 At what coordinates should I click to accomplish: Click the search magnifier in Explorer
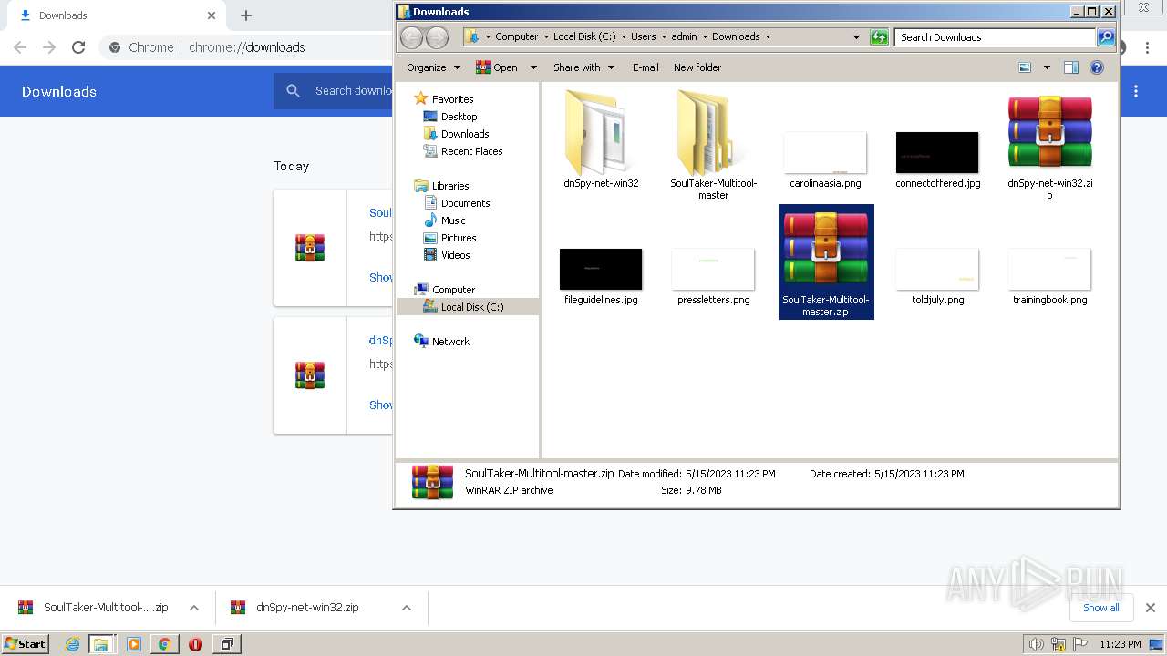(x=1106, y=37)
